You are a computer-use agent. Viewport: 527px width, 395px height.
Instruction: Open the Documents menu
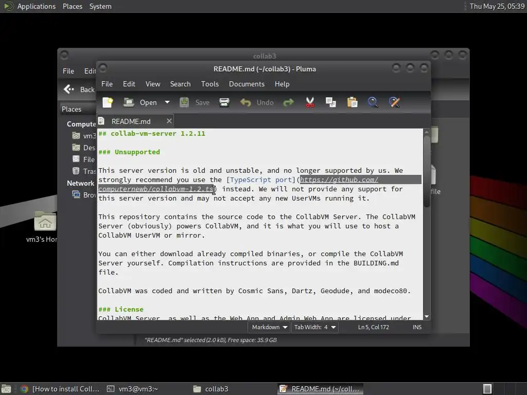pyautogui.click(x=247, y=84)
